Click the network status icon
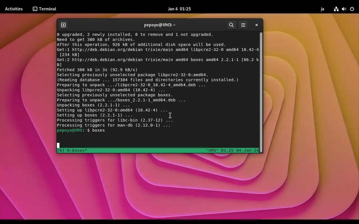This screenshot has width=359, height=224. click(x=336, y=9)
